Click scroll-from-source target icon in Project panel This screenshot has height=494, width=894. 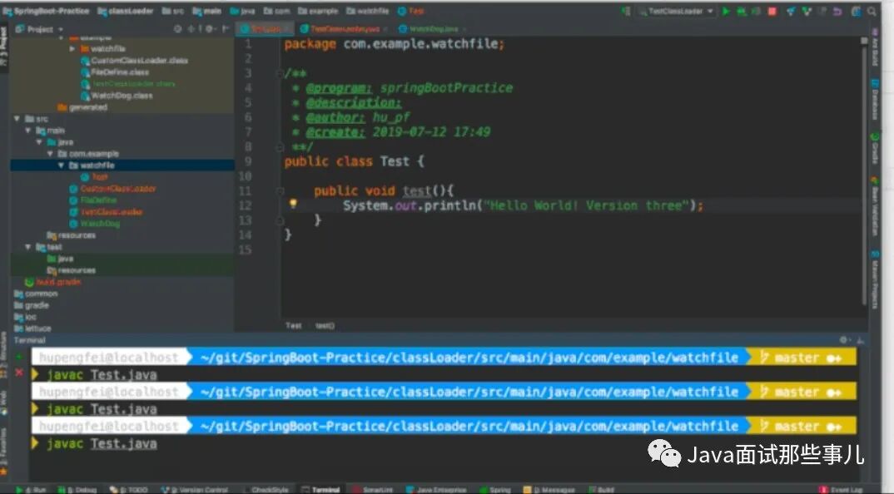[178, 29]
